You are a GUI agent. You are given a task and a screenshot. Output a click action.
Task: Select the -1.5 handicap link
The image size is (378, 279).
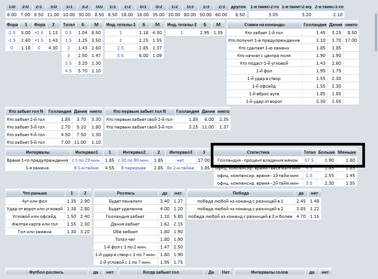[12, 40]
